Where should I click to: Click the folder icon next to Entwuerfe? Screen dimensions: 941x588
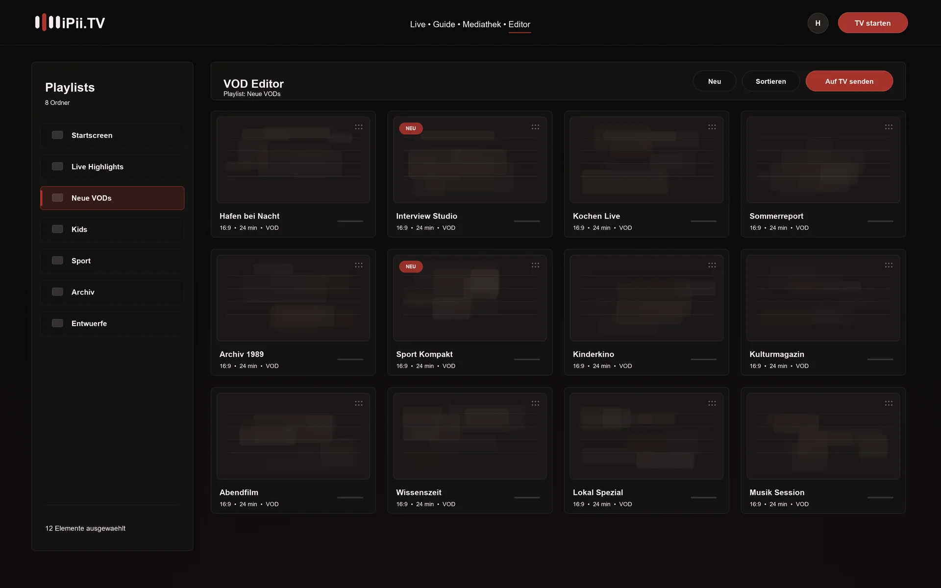click(x=57, y=323)
